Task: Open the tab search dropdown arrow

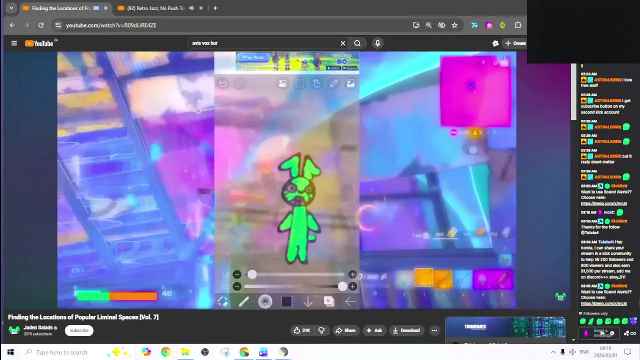Action: click(x=11, y=8)
